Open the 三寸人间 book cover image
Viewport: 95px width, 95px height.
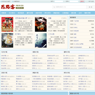(x=41, y=40)
